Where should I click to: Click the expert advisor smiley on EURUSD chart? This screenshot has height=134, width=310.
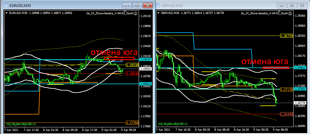click(x=135, y=13)
